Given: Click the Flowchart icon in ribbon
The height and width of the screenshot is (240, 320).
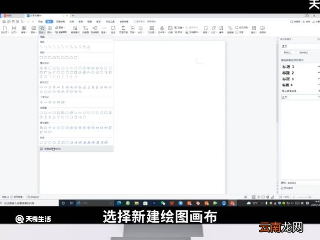Looking at the screenshot, I should 85,30.
